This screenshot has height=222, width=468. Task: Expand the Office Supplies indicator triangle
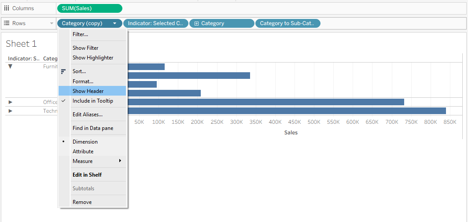11,102
